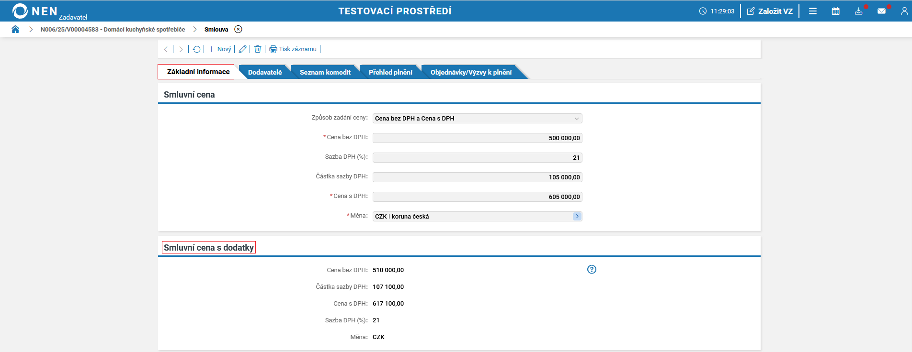Create a new record with Nový
This screenshot has width=912, height=352.
[x=220, y=49]
